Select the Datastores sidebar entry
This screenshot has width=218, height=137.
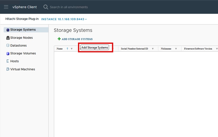(18, 45)
